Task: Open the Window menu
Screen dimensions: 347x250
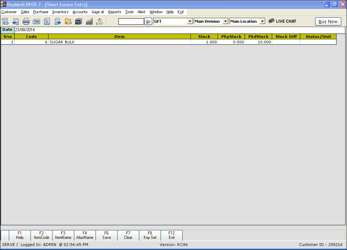Action: click(x=156, y=12)
